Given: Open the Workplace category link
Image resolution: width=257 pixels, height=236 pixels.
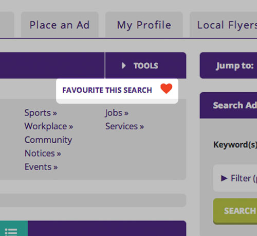Looking at the screenshot, I should (49, 126).
